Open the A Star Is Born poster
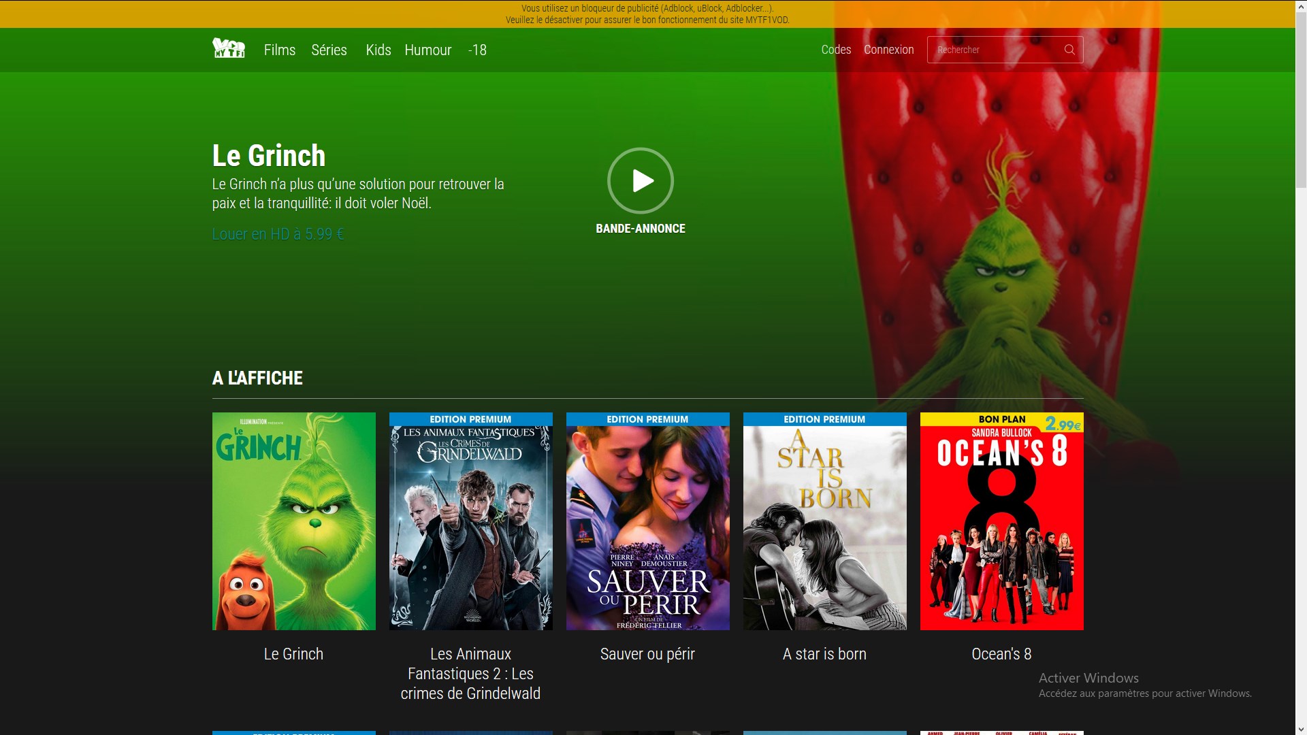This screenshot has width=1307, height=735. point(824,521)
